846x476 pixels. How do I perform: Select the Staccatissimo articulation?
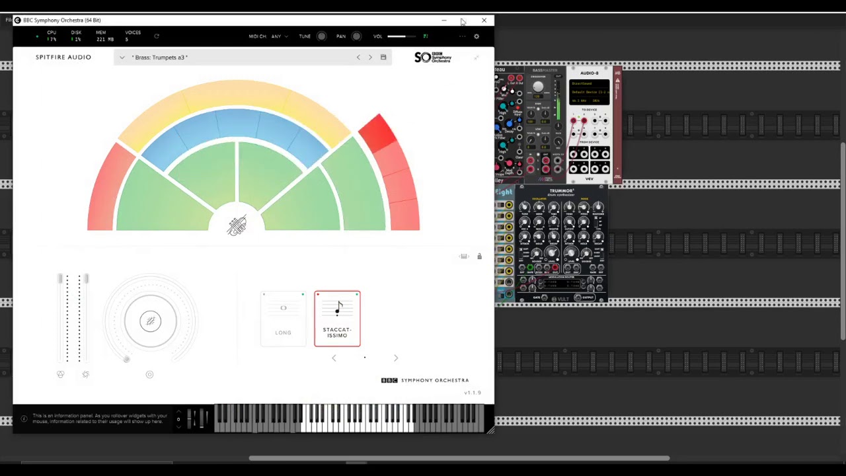[337, 319]
